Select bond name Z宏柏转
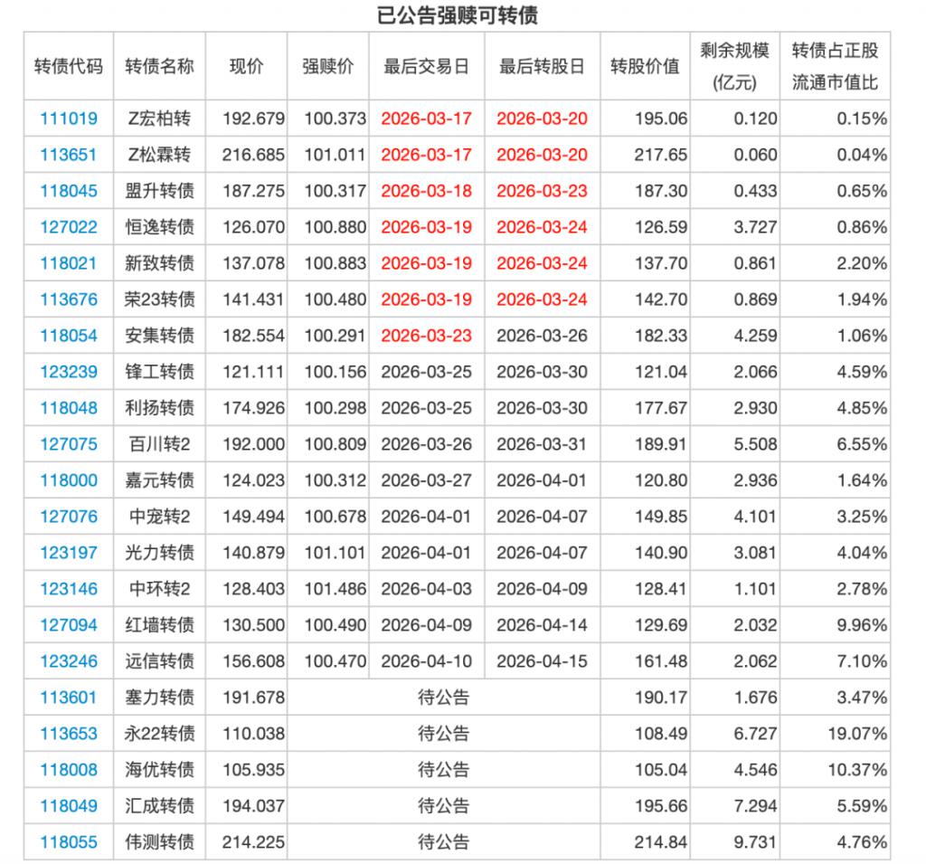The image size is (926, 864). click(159, 119)
